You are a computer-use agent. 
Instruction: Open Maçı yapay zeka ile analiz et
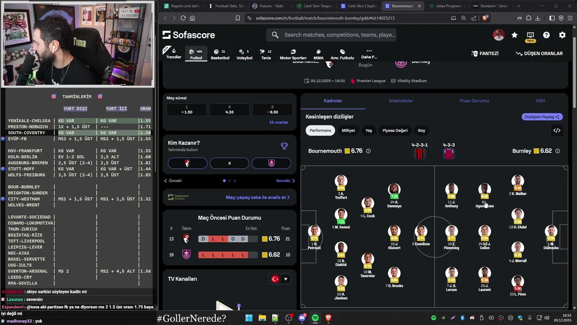point(258,197)
